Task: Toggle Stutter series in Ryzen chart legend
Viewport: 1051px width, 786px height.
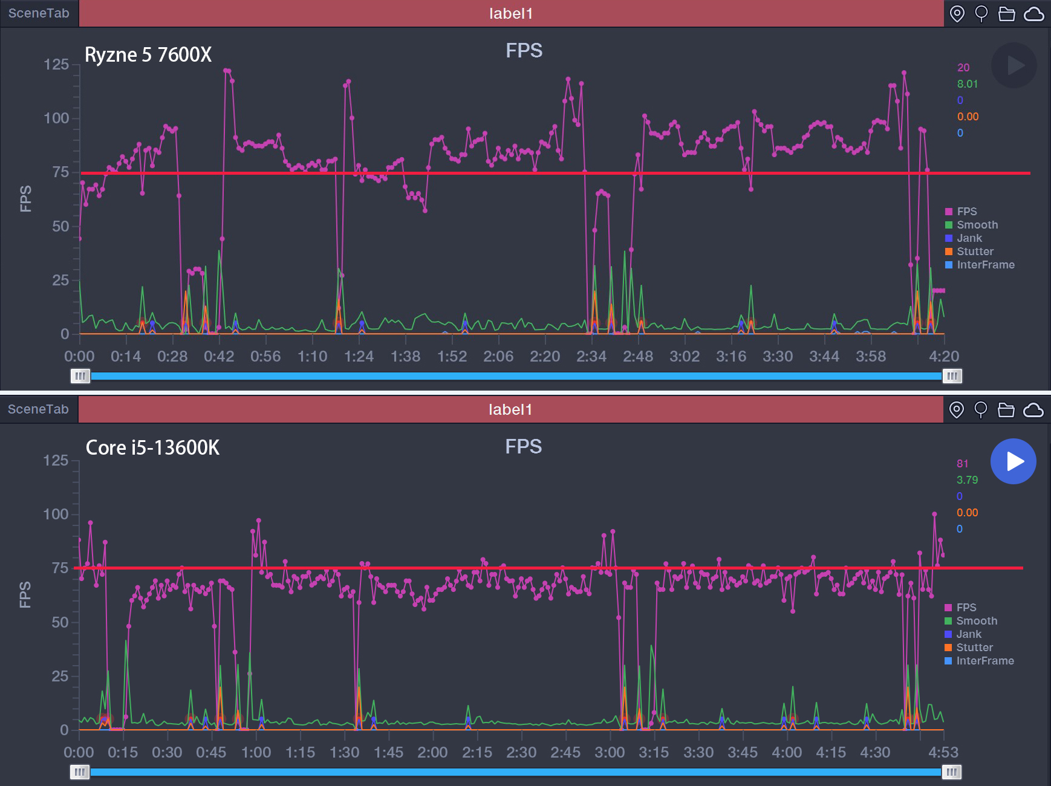Action: pos(969,251)
